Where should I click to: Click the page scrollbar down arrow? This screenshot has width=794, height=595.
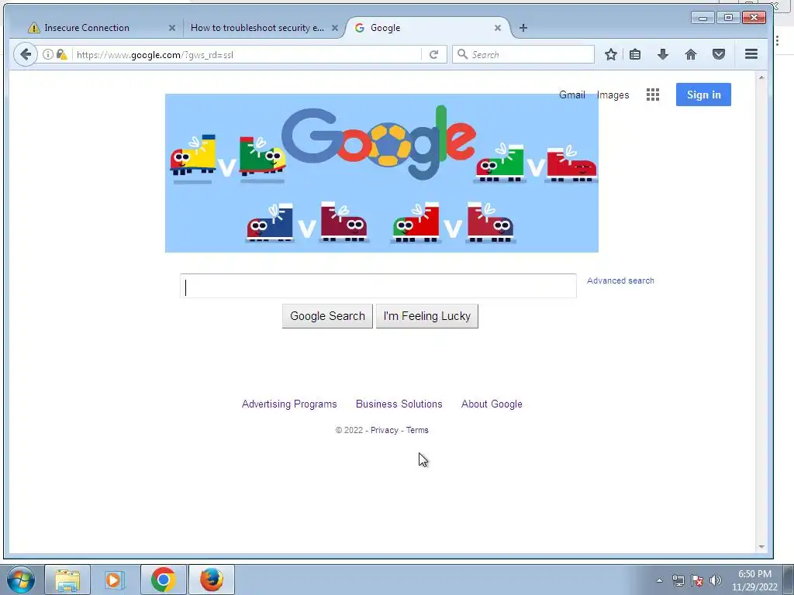(761, 547)
